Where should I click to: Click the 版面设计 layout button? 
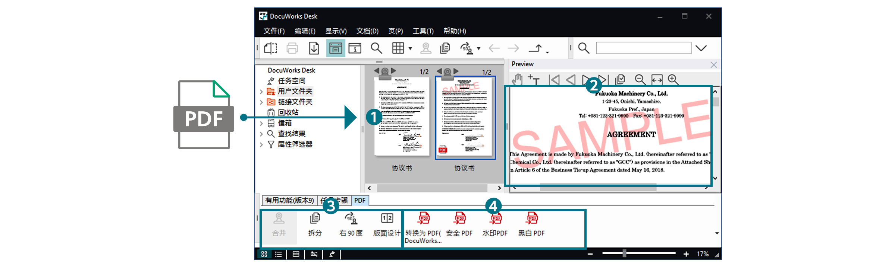(x=387, y=225)
